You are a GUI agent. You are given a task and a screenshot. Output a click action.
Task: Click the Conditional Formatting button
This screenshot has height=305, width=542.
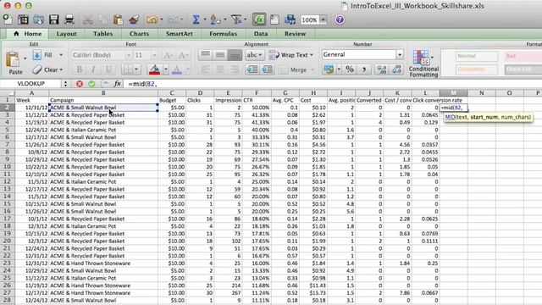pyautogui.click(x=423, y=64)
